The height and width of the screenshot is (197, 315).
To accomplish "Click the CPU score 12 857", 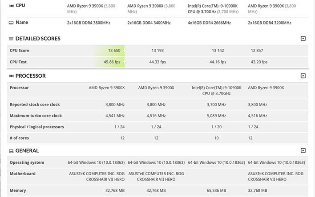I will pyautogui.click(x=257, y=51).
